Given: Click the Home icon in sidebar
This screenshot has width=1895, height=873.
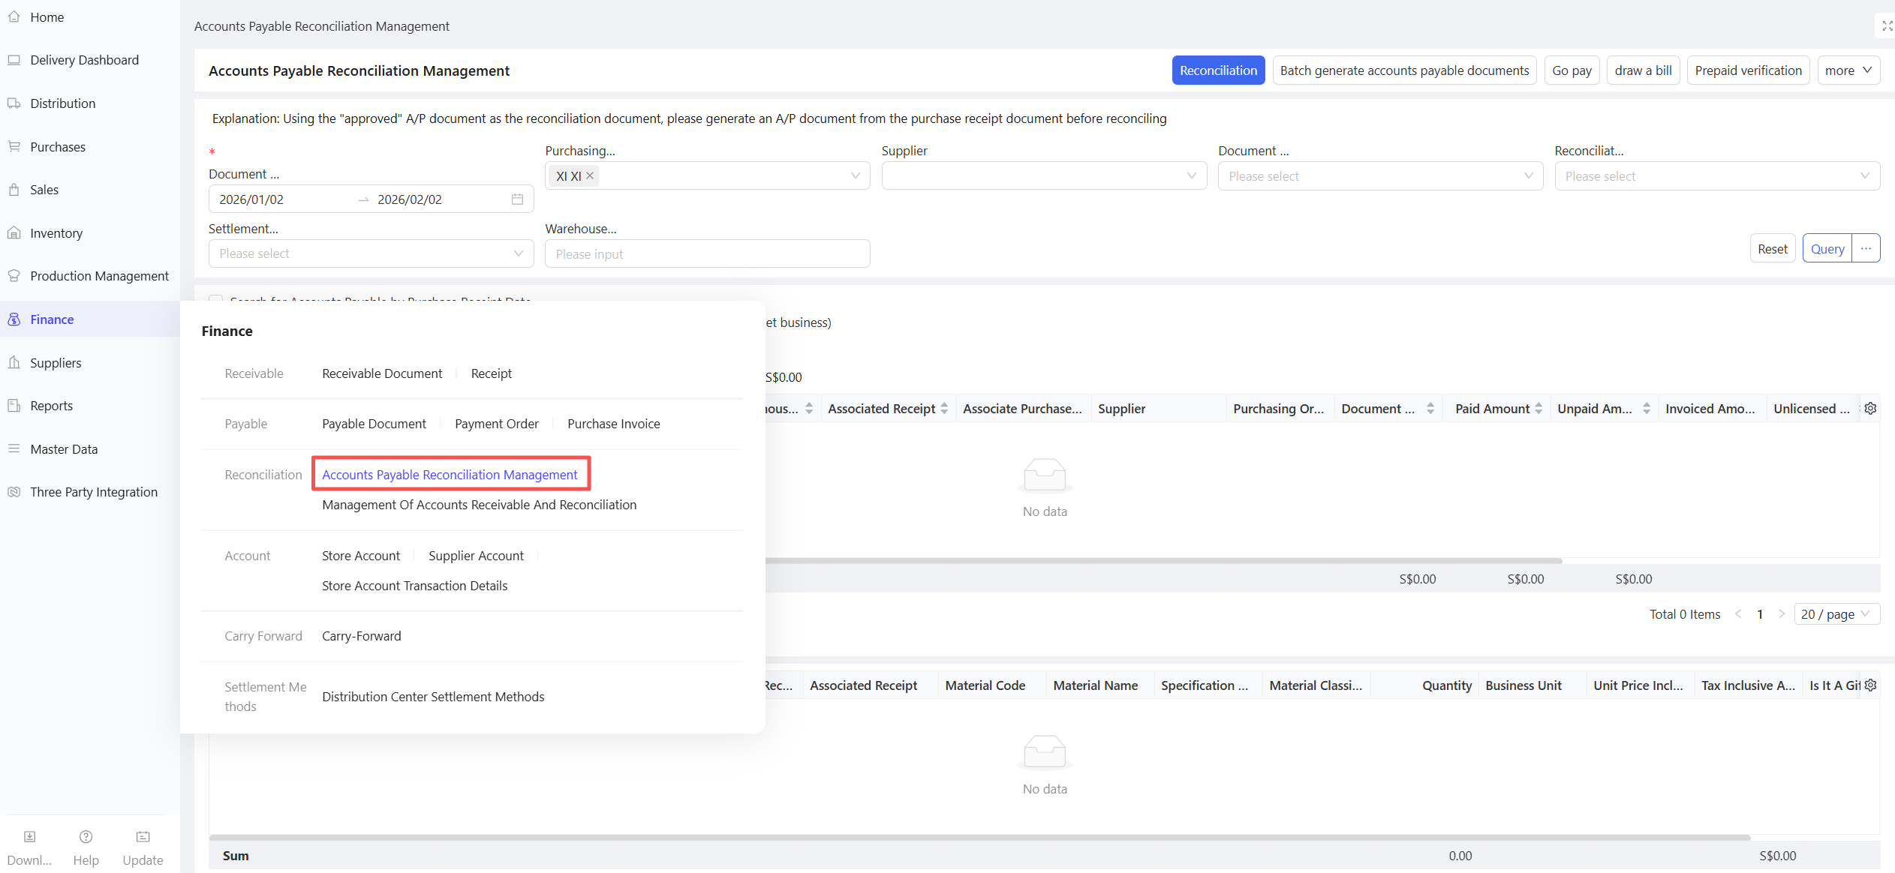Looking at the screenshot, I should [14, 16].
